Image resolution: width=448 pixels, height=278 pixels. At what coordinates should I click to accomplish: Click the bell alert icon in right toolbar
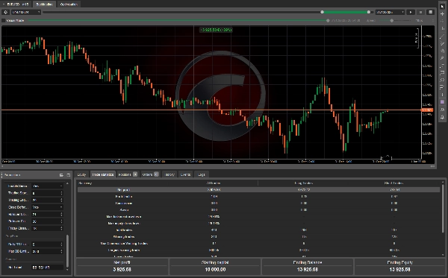coord(442,117)
